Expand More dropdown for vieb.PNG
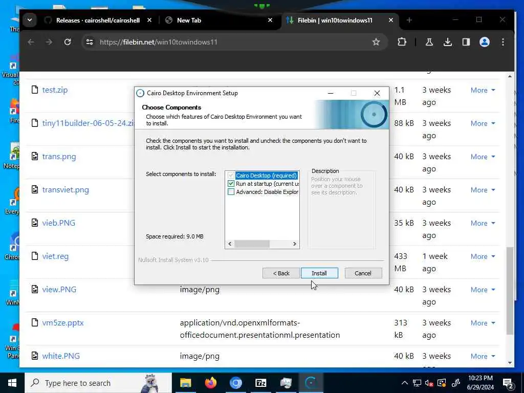 tap(483, 223)
